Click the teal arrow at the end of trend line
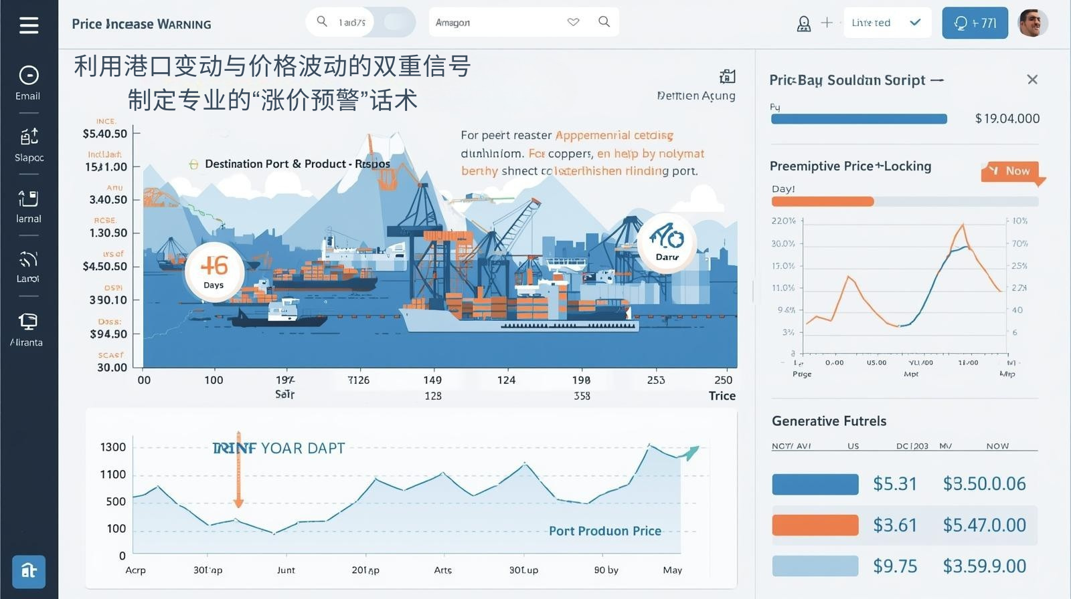This screenshot has width=1071, height=599. (x=690, y=453)
